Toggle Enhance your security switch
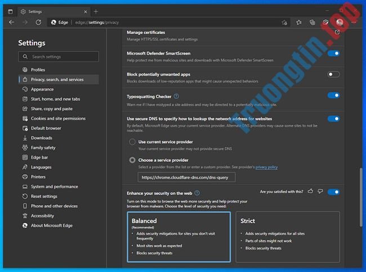The image size is (366, 272). (x=333, y=192)
